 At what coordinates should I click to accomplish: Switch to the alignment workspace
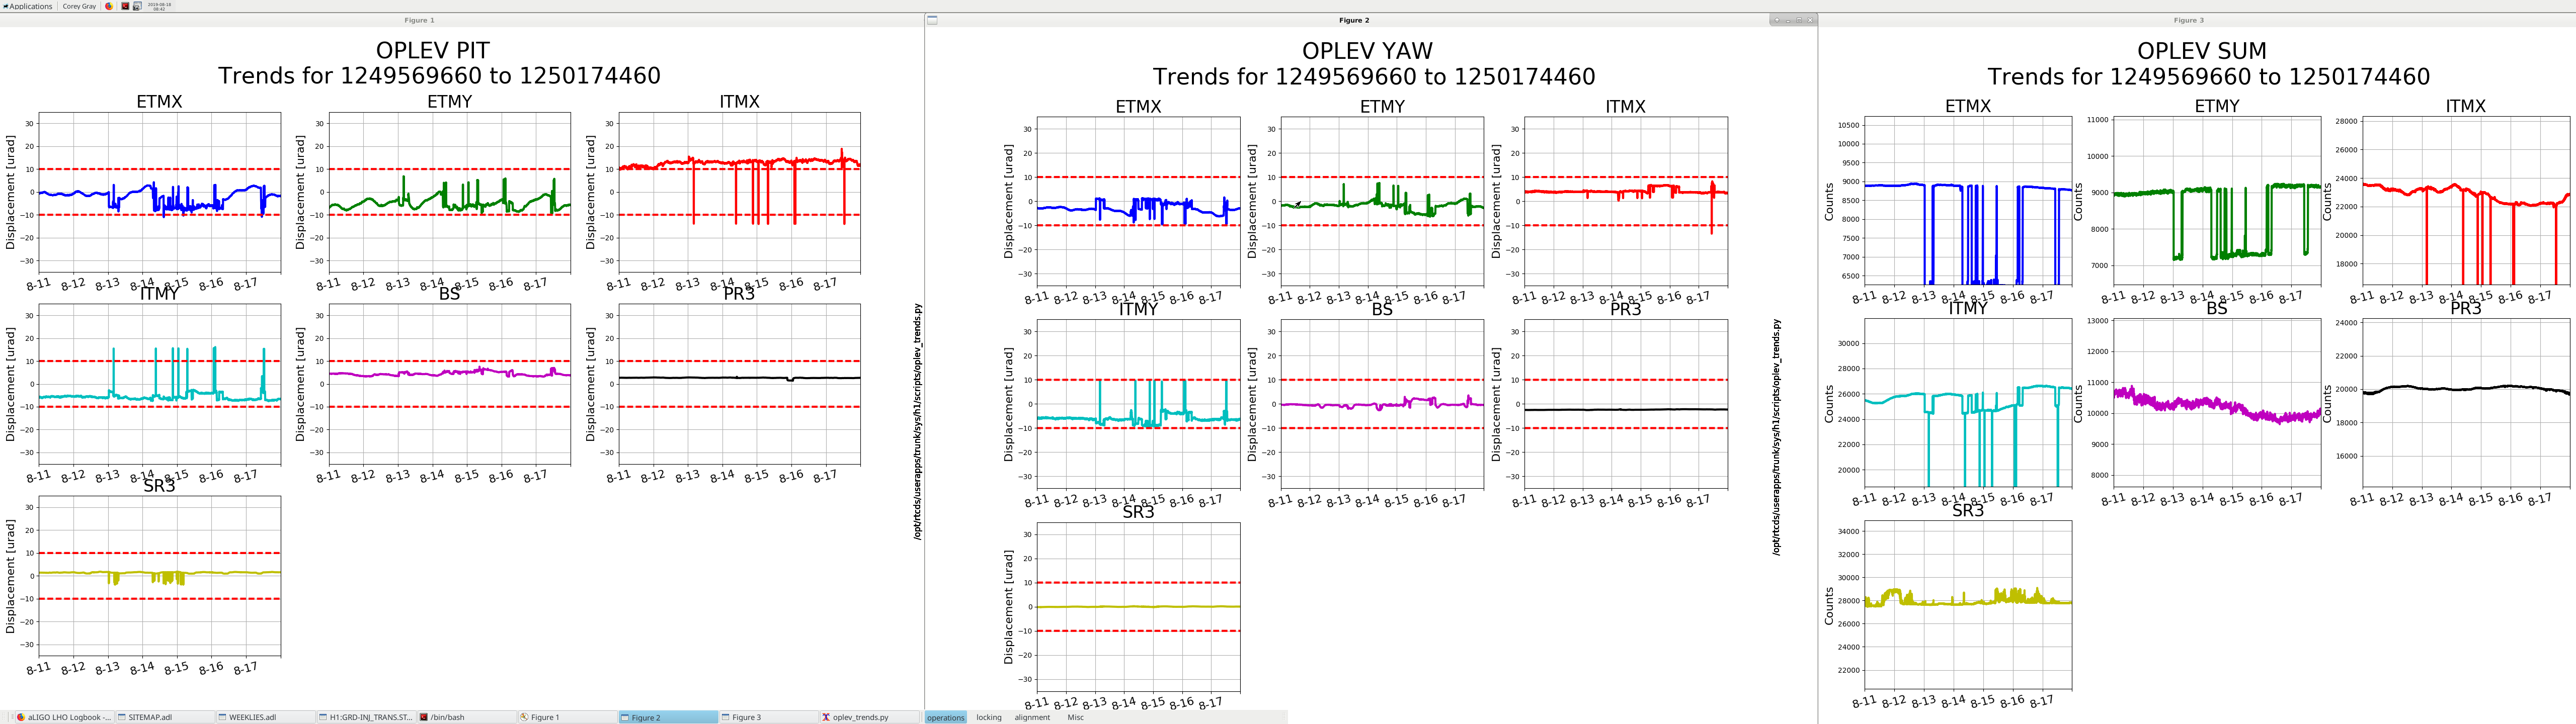(1032, 717)
